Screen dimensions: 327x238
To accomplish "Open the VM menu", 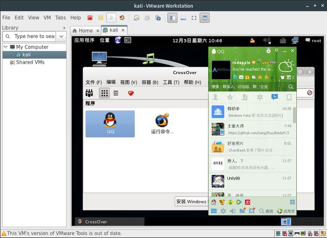I will tap(47, 18).
